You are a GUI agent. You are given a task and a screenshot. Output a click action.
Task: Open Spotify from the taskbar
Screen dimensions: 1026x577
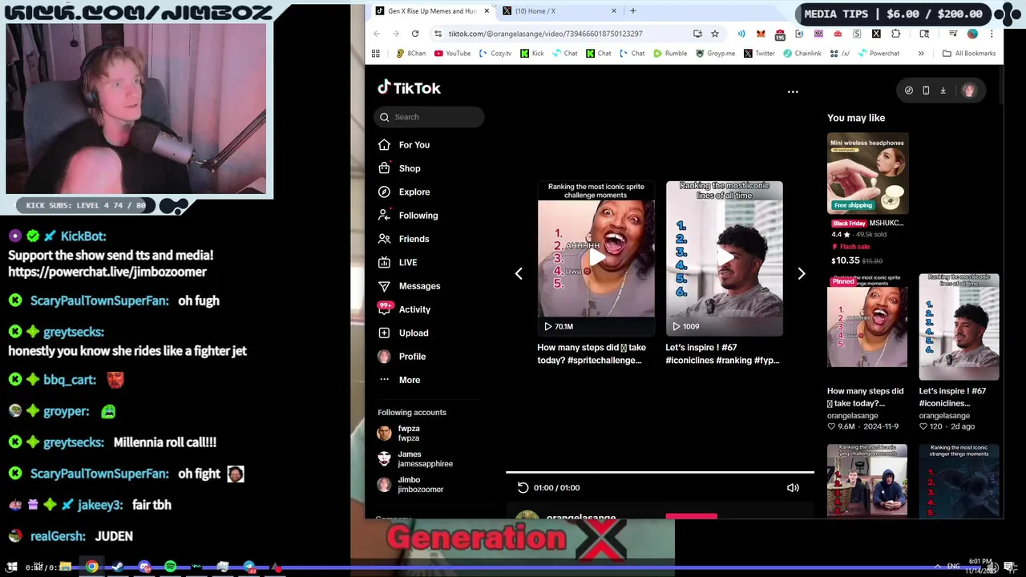171,567
